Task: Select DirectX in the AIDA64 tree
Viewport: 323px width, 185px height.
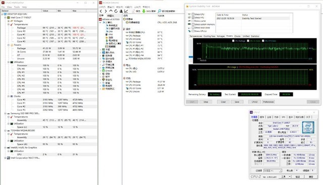Action: pos(109,71)
